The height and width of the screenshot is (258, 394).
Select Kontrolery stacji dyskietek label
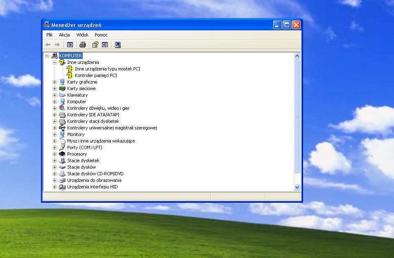[93, 121]
